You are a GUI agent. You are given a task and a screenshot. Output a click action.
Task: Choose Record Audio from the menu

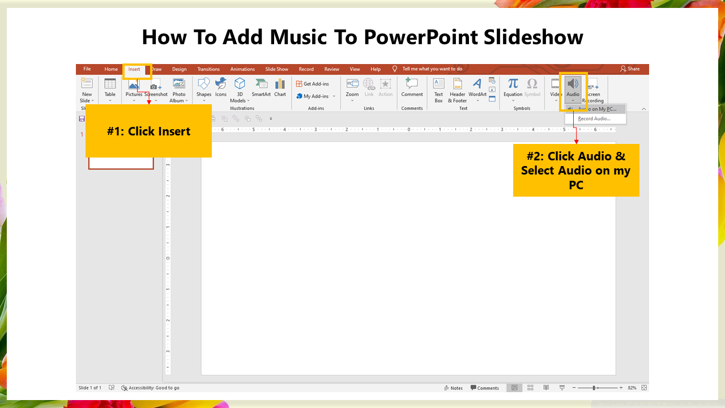point(595,119)
